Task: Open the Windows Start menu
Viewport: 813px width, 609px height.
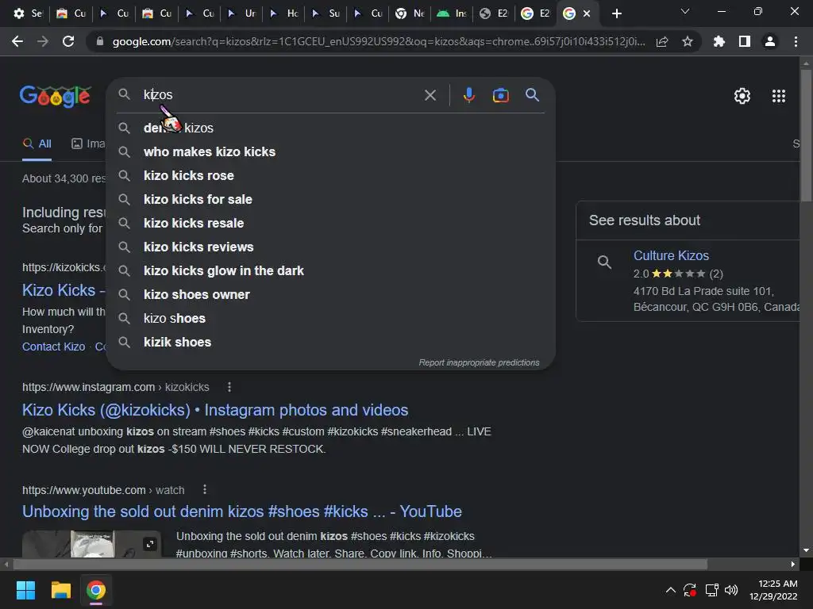Action: [25, 590]
